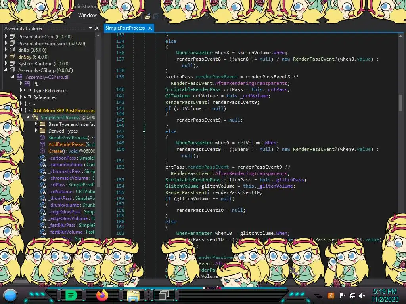Collapse the Assembly-CSharp.dll module node
This screenshot has width=406, height=304.
[13, 77]
